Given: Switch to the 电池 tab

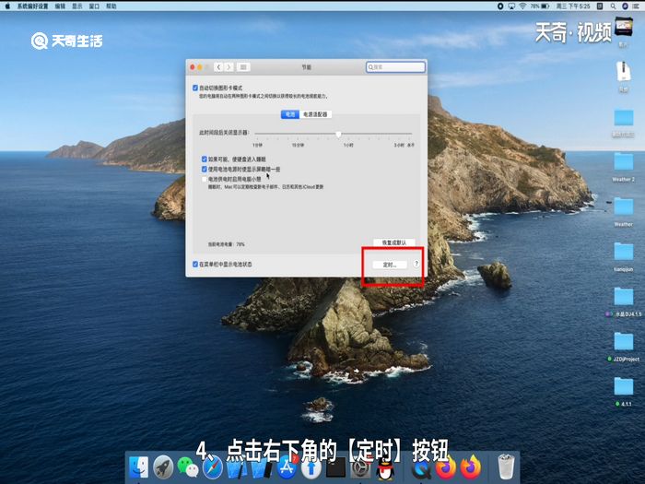Looking at the screenshot, I should coord(290,114).
